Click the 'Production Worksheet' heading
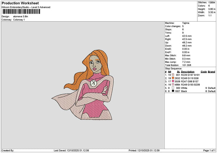 point(20,3)
